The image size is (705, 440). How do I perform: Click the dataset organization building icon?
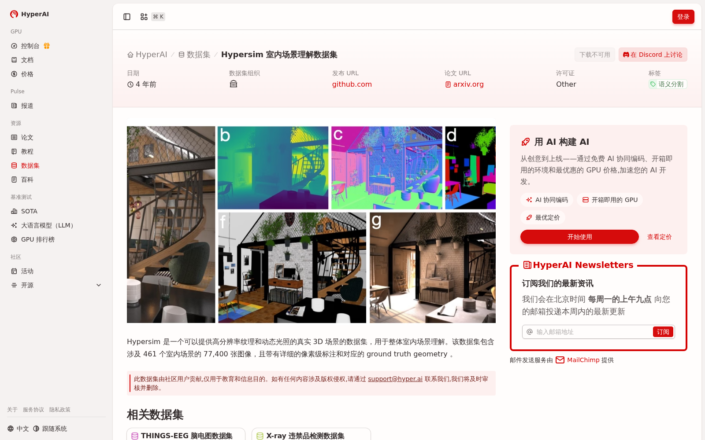(234, 84)
